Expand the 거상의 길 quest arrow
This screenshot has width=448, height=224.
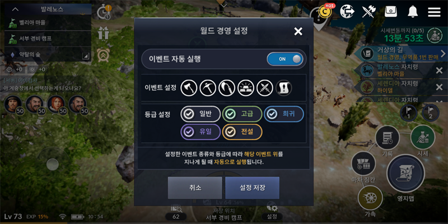(443, 53)
